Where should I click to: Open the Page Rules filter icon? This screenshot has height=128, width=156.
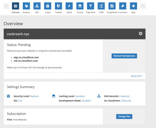coord(90,6)
